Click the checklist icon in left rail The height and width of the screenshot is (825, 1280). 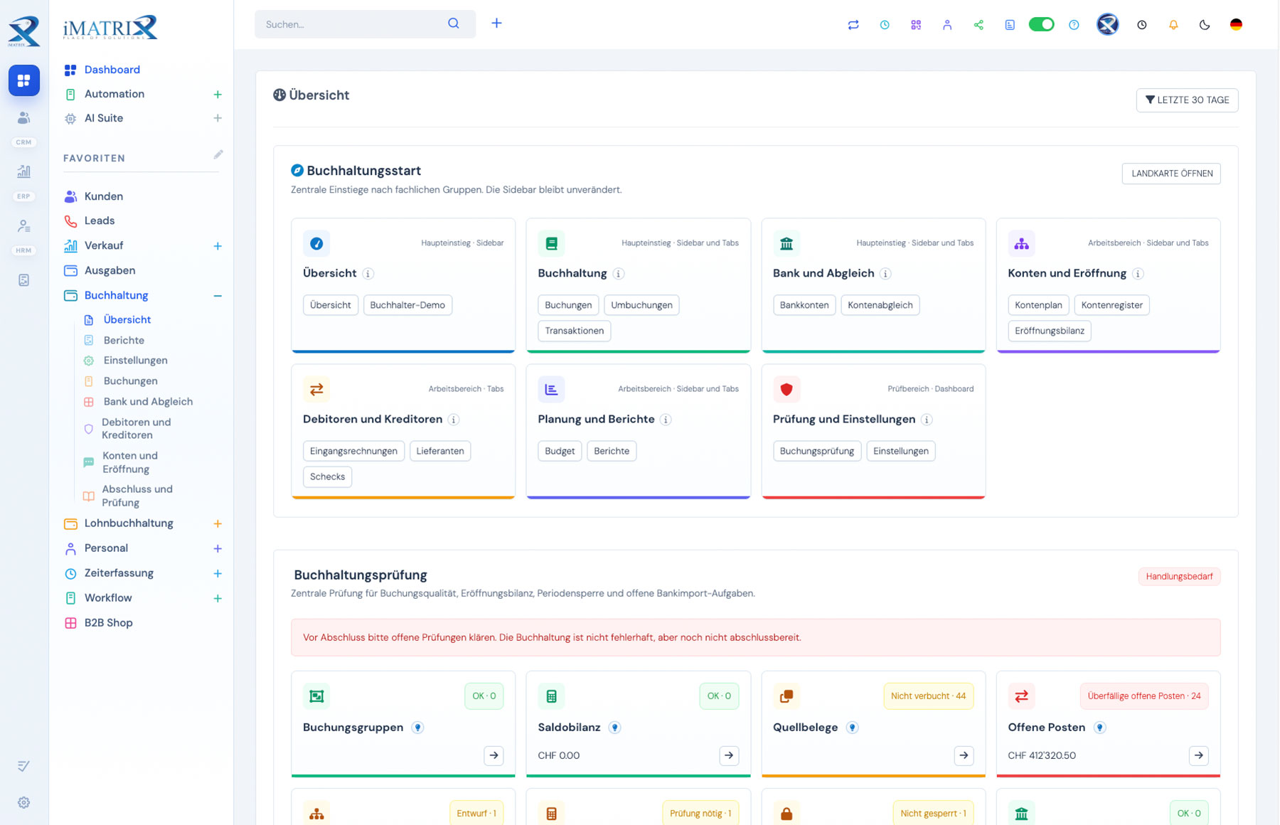point(24,766)
